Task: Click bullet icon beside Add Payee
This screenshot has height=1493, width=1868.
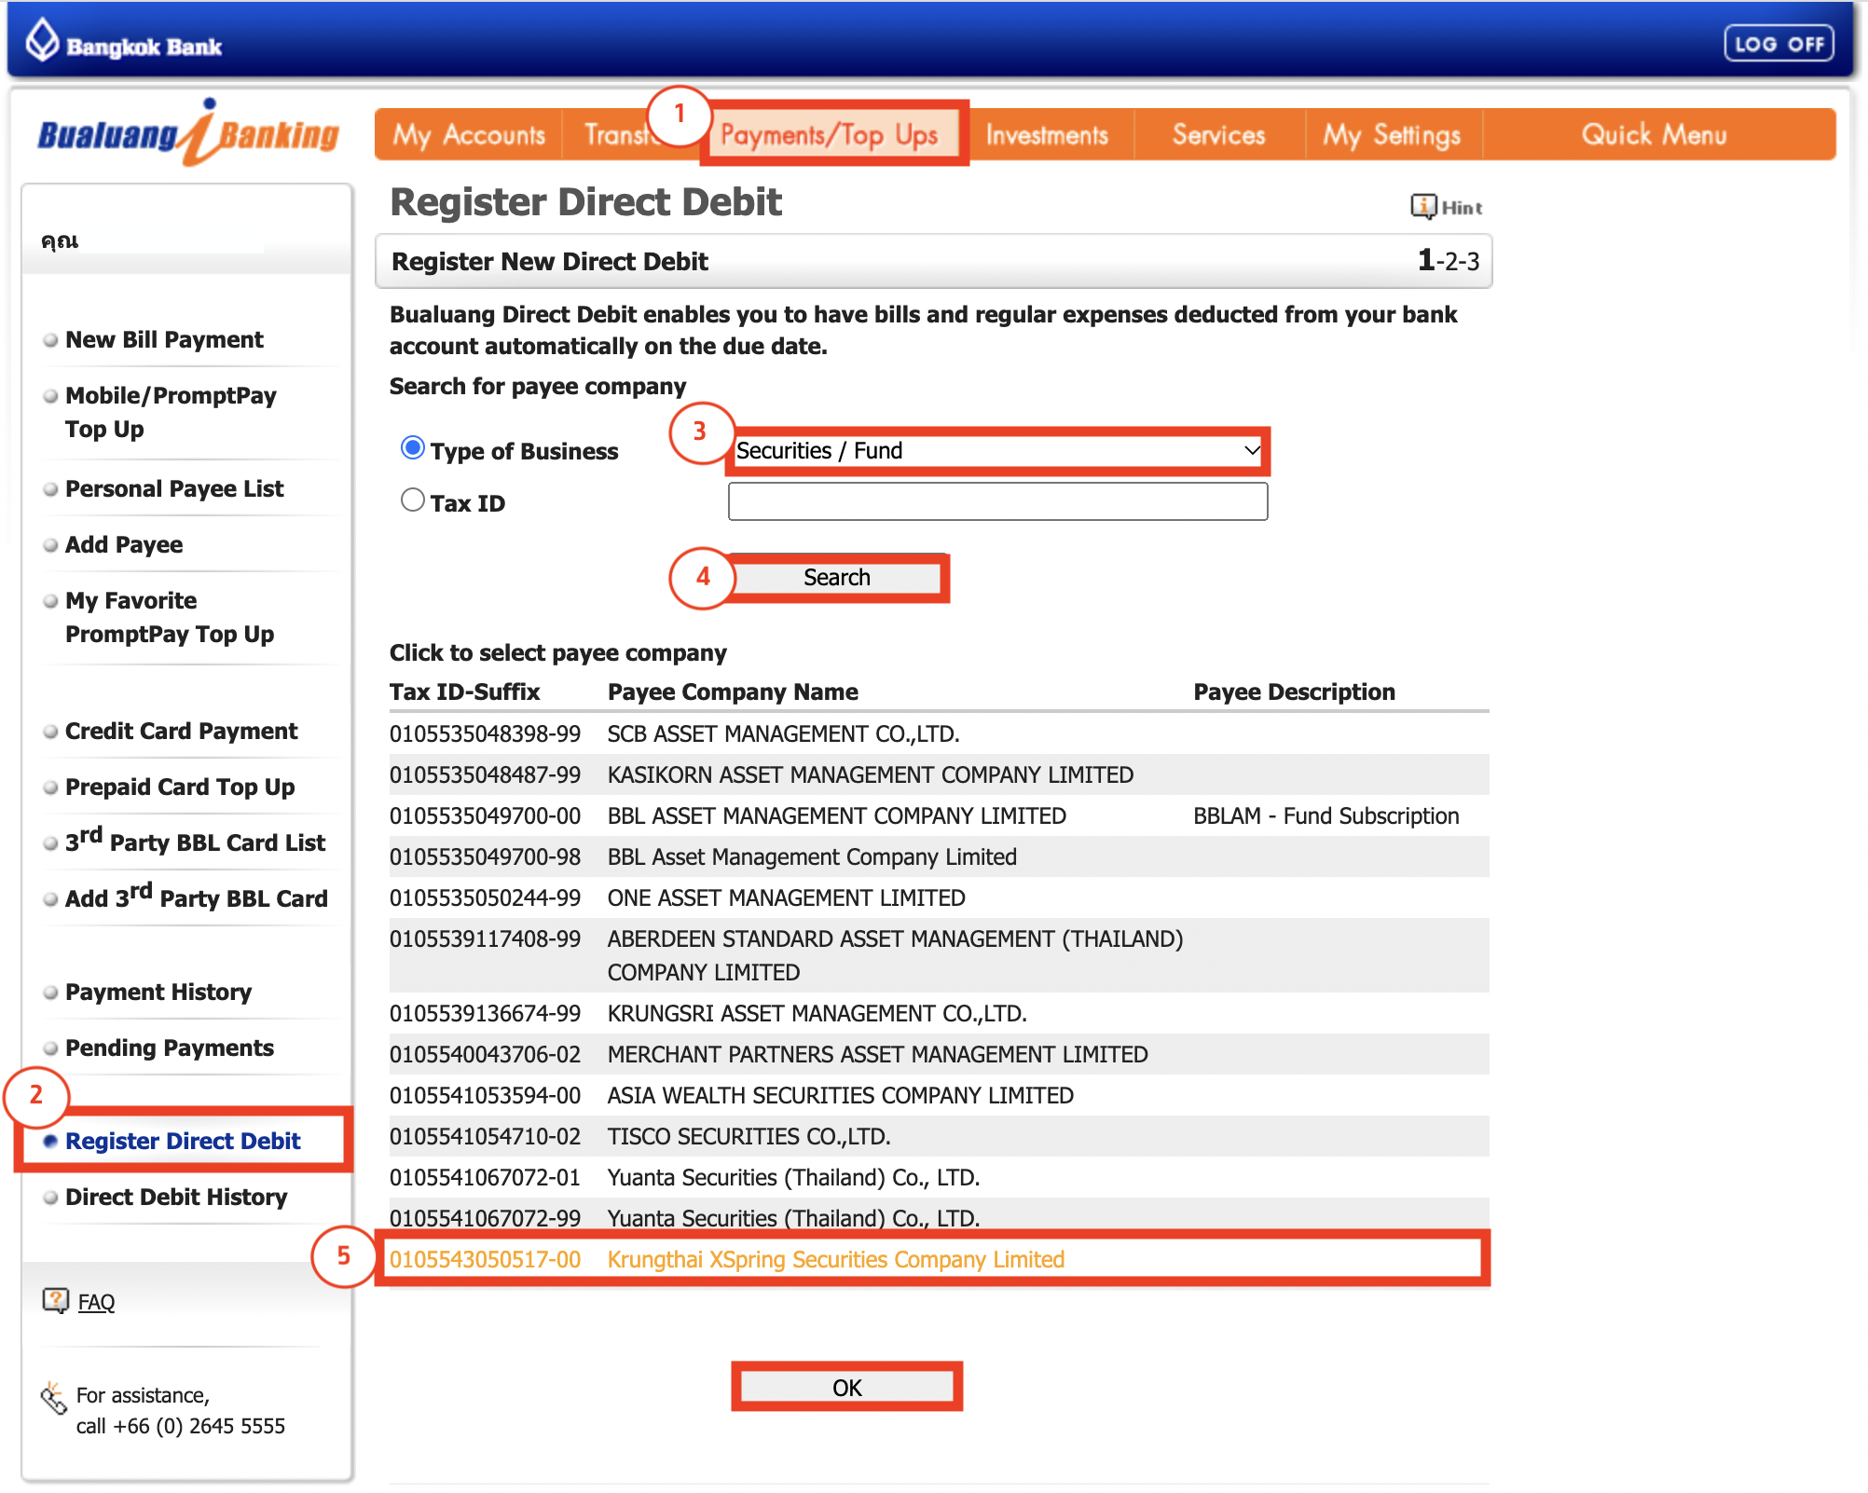Action: pyautogui.click(x=51, y=545)
